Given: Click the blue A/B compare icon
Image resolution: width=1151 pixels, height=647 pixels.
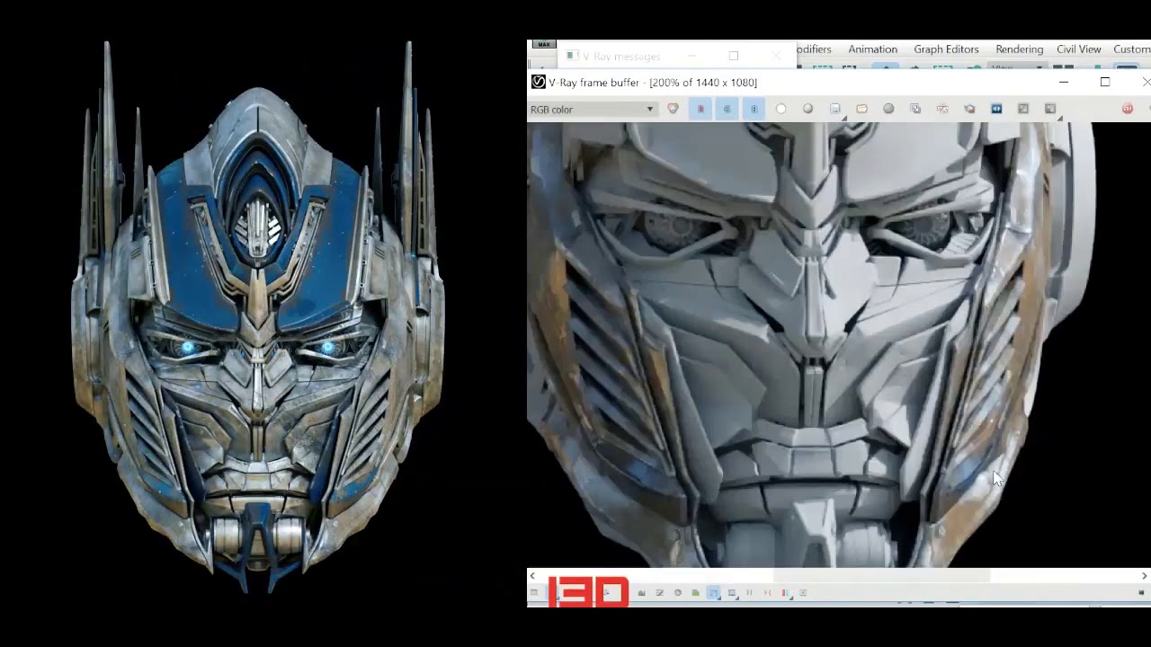Looking at the screenshot, I should tap(996, 109).
